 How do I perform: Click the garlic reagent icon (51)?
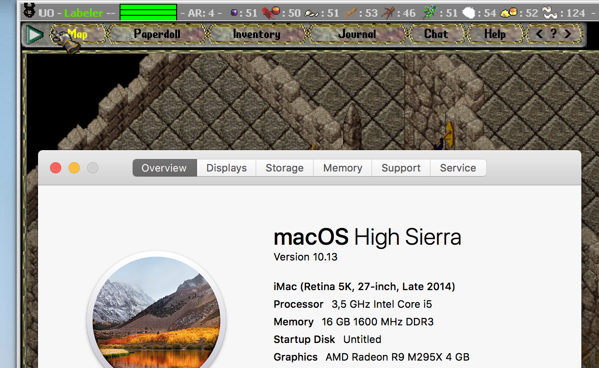(x=311, y=13)
